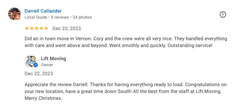Click the third review star

point(36,28)
